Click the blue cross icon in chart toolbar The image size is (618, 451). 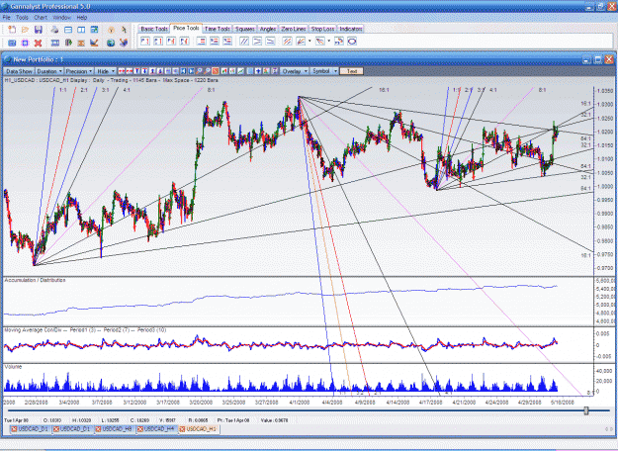point(258,71)
